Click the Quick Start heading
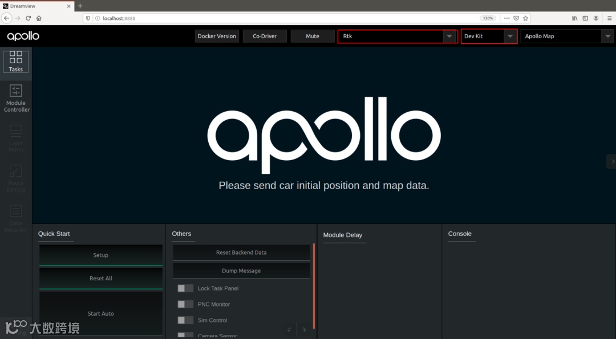 pos(54,234)
